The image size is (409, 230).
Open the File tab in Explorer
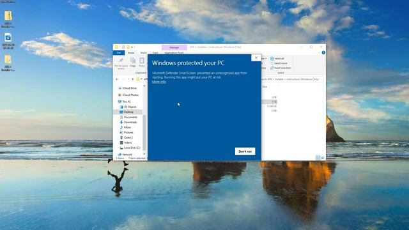pos(119,52)
